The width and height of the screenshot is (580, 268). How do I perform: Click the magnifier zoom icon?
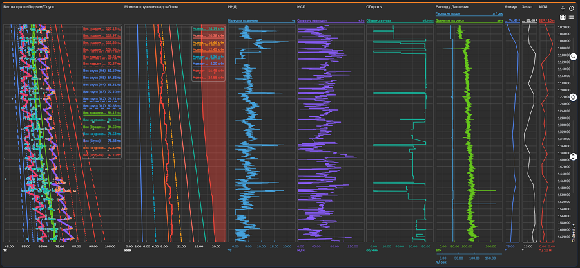[x=573, y=57]
